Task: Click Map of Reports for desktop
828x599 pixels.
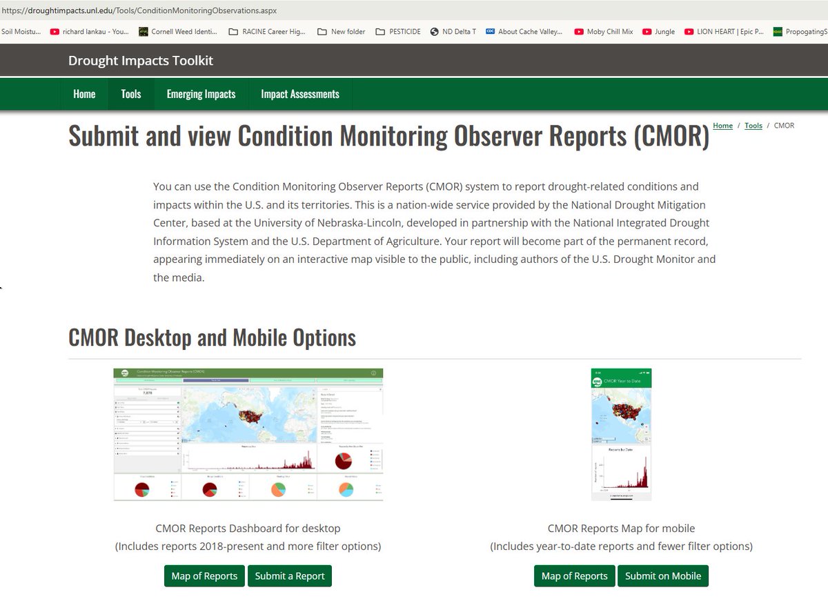Action: pos(204,576)
